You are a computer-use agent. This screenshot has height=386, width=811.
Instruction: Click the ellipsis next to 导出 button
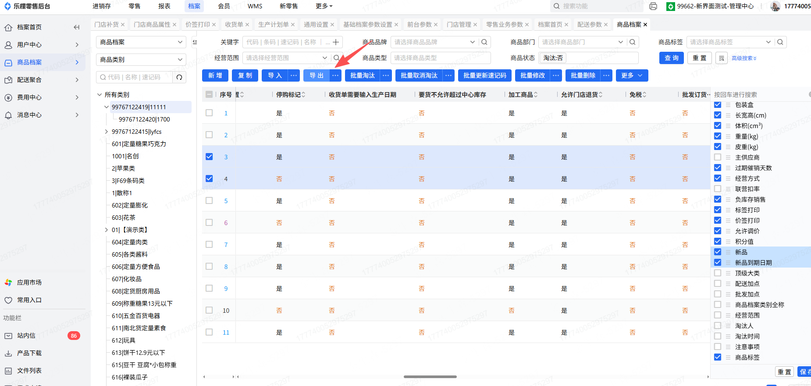click(335, 75)
